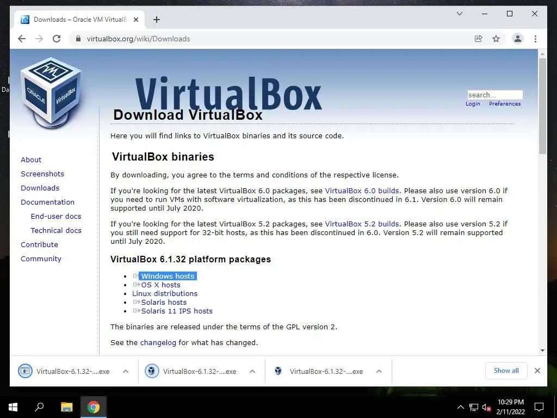557x418 pixels.
Task: Open Downloads in sidebar
Action: [40, 188]
